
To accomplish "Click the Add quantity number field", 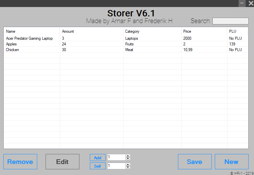I will (117, 157).
